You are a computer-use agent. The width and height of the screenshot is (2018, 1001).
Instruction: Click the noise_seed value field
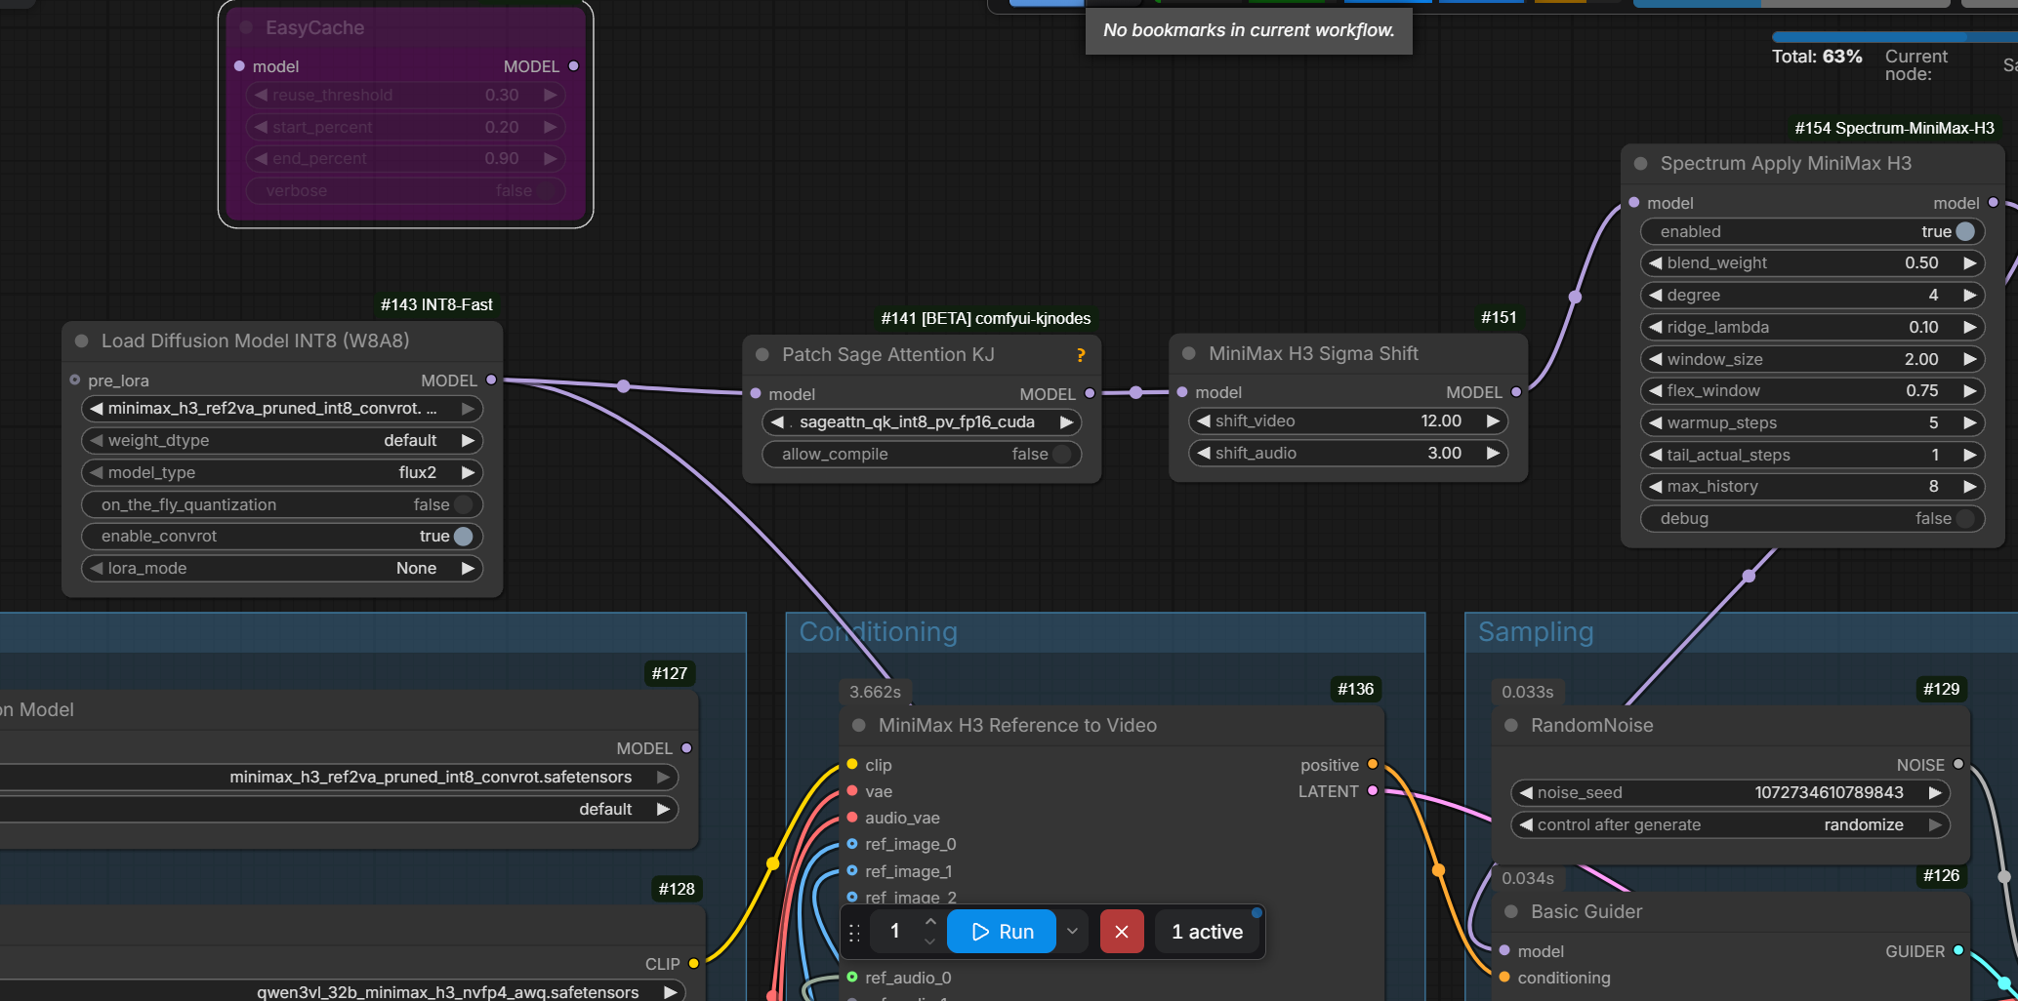tap(1730, 792)
